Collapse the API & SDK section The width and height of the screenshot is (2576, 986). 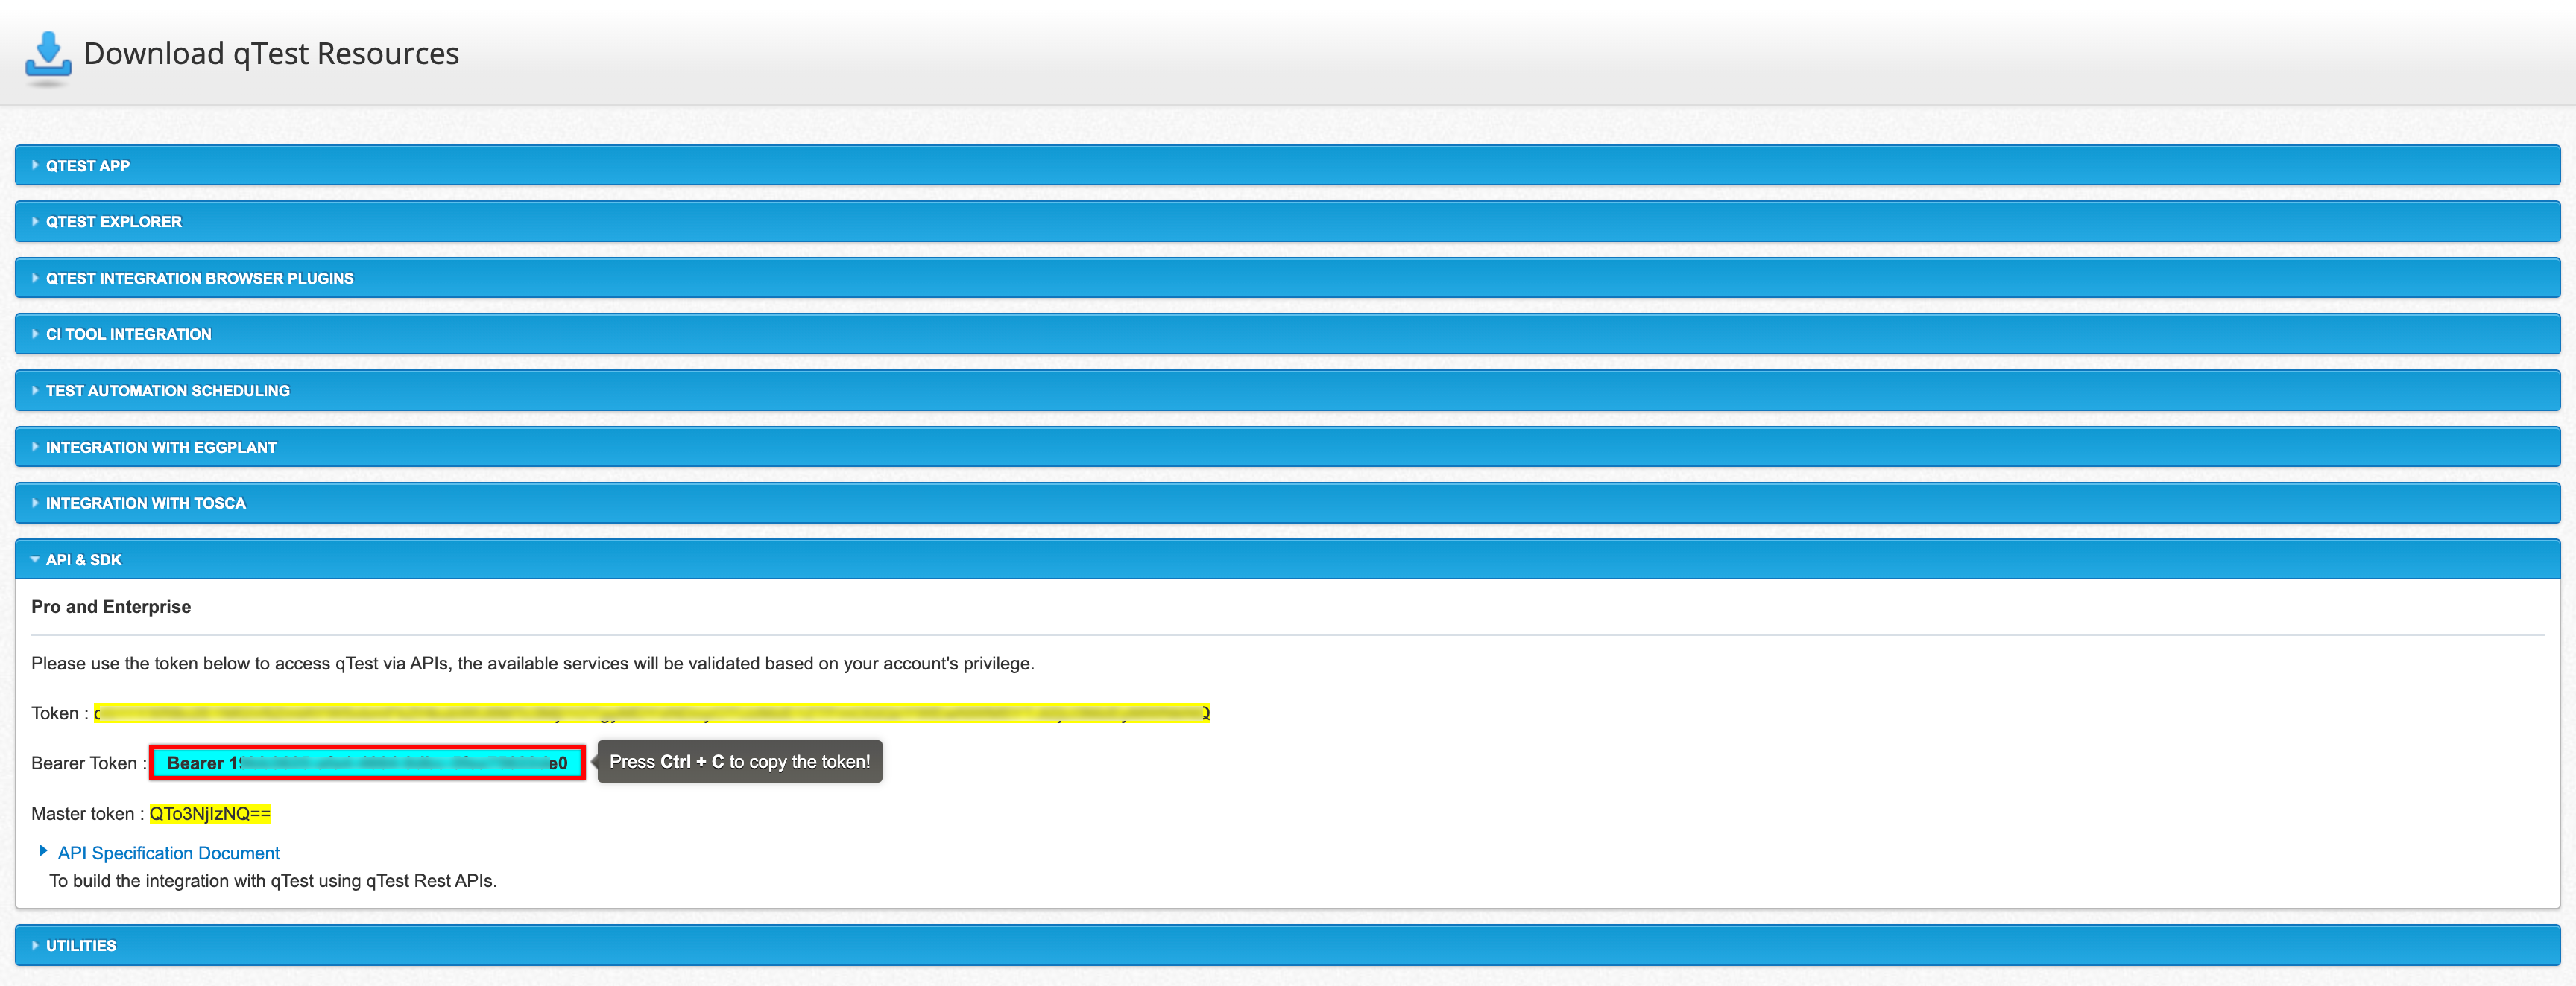pyautogui.click(x=83, y=561)
